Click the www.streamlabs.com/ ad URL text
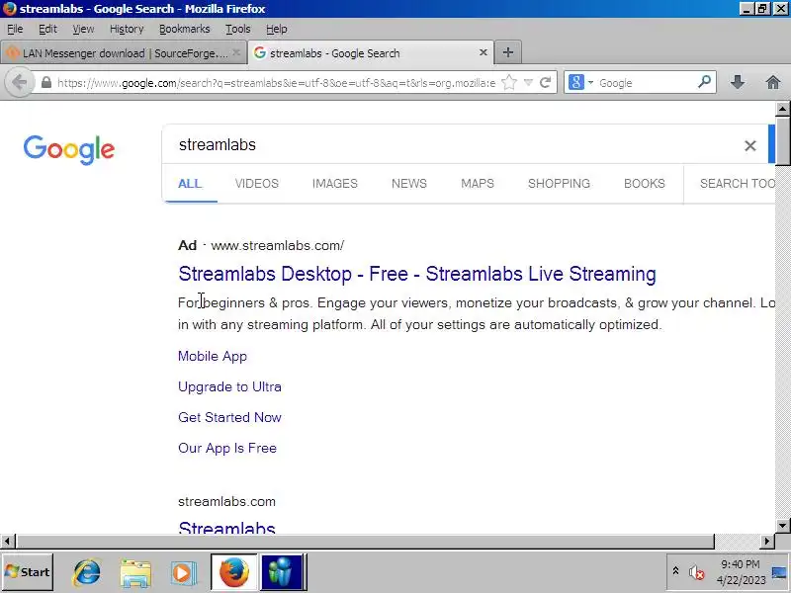The width and height of the screenshot is (791, 593). coord(278,245)
